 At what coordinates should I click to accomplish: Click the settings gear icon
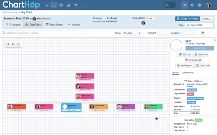click(192, 5)
